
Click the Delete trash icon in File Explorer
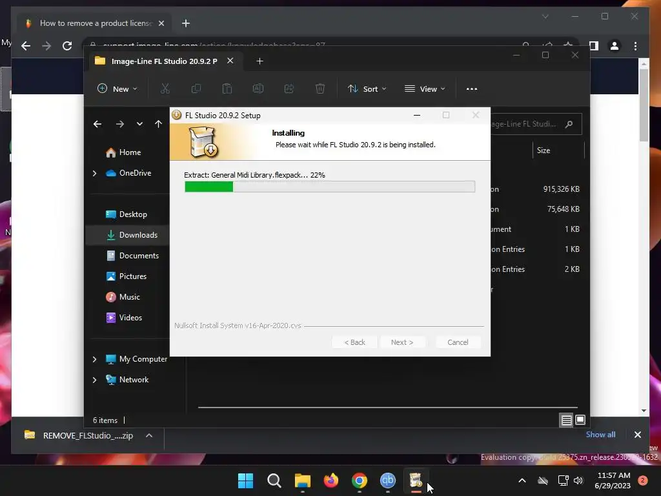pos(320,88)
